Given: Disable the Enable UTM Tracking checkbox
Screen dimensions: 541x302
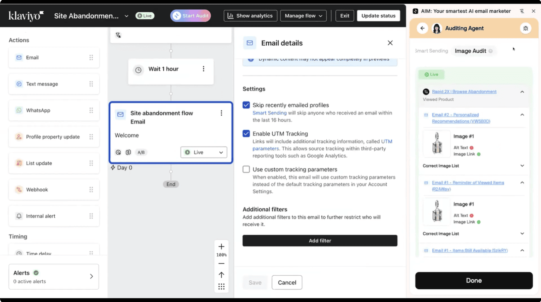Looking at the screenshot, I should tap(246, 134).
